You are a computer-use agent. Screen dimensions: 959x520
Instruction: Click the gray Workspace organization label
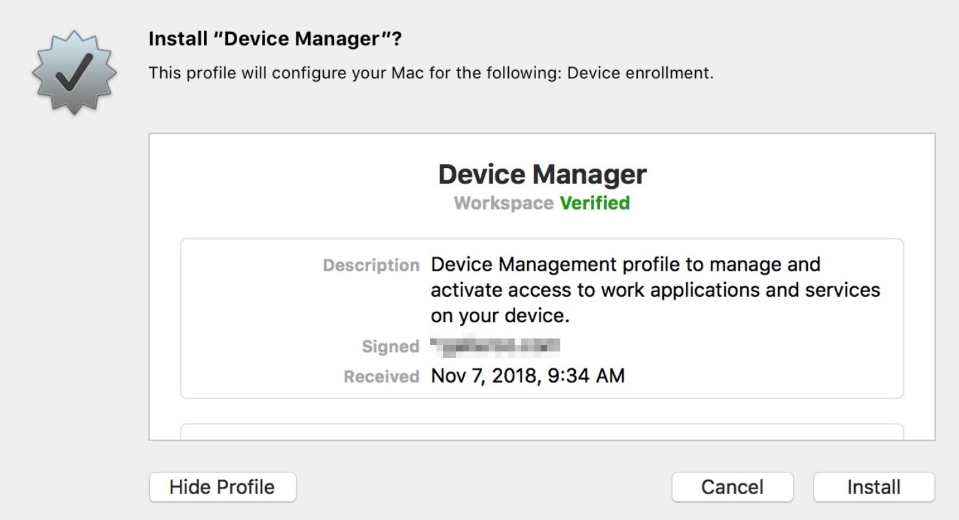click(x=504, y=203)
